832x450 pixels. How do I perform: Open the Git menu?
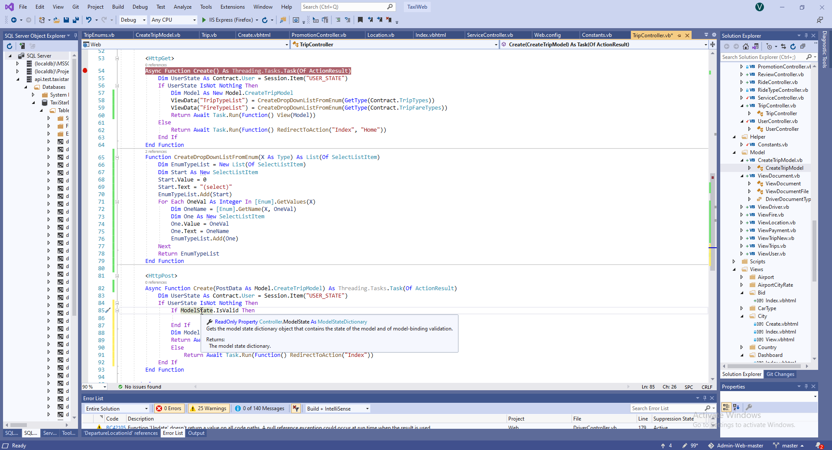[75, 7]
